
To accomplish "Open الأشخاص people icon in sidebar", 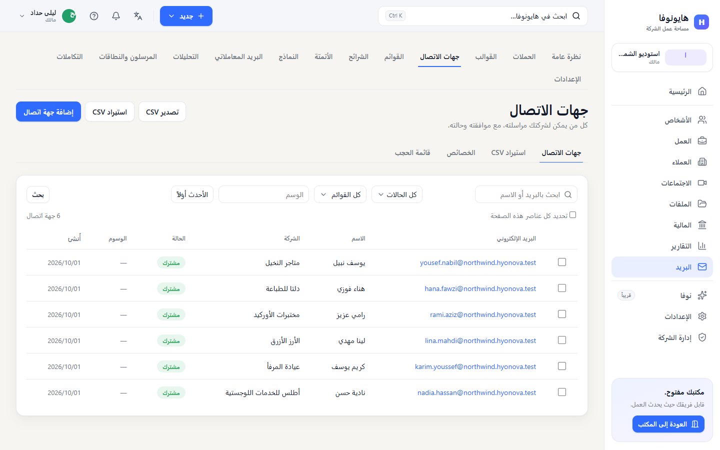I will [x=702, y=120].
